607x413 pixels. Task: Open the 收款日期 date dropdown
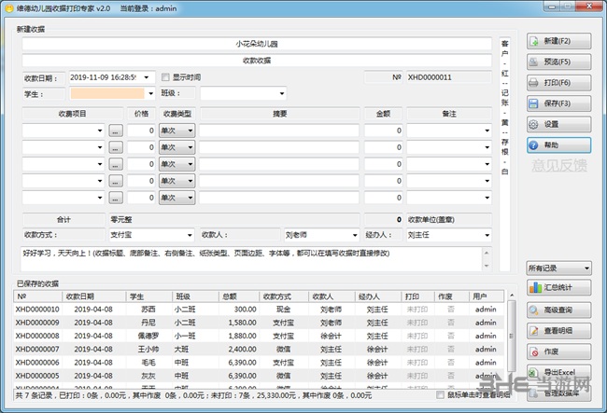(147, 77)
